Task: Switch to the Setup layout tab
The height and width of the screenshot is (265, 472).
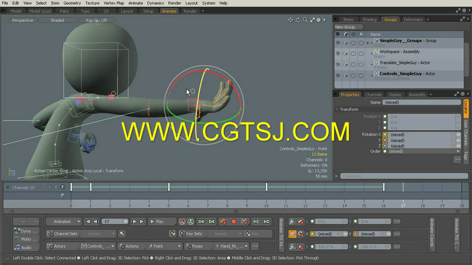Action: click(148, 11)
